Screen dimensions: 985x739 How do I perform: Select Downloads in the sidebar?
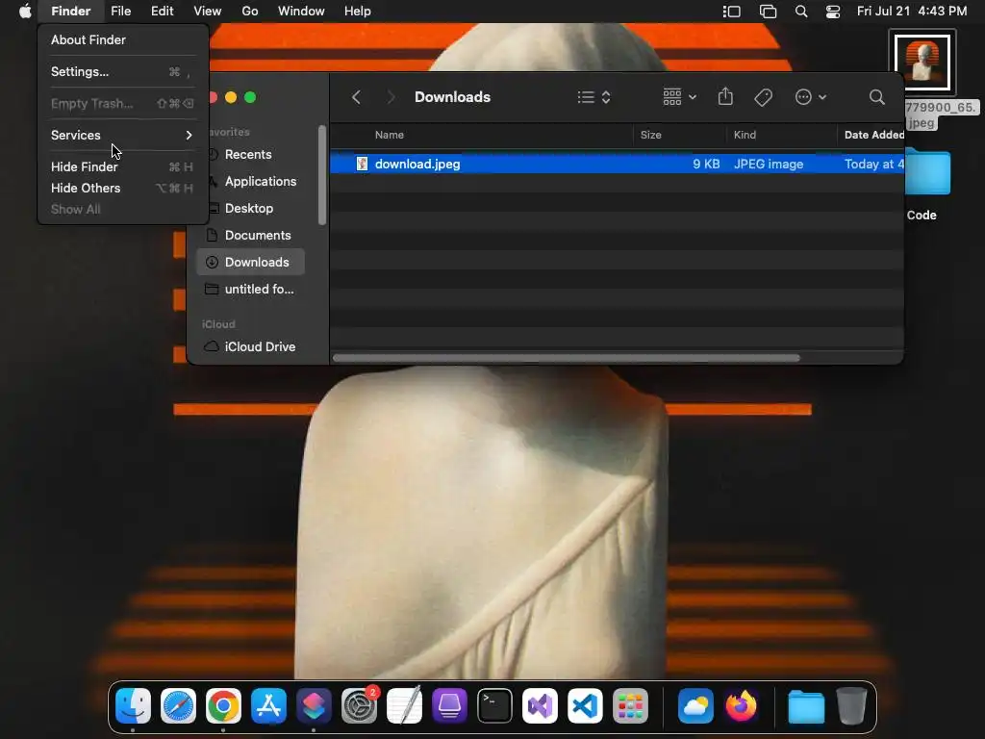pyautogui.click(x=251, y=262)
